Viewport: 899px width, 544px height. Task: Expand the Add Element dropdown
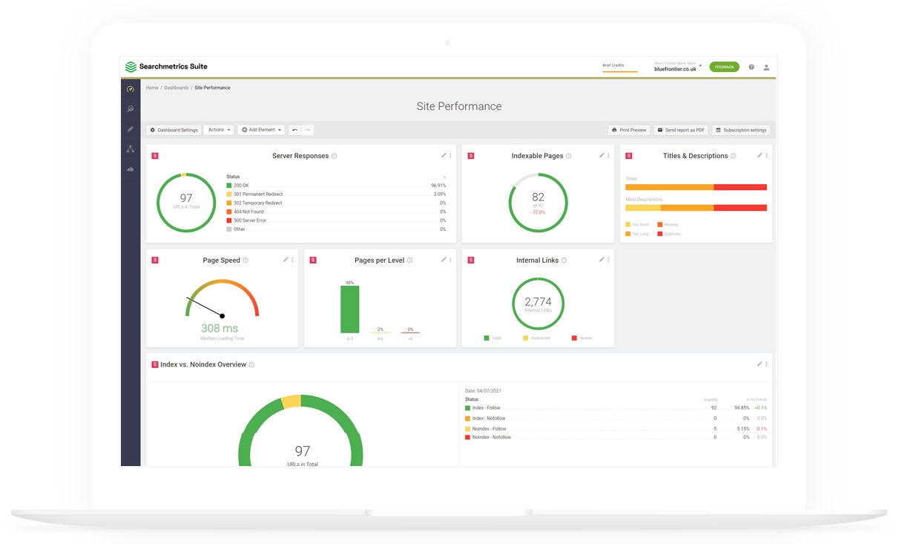(262, 130)
